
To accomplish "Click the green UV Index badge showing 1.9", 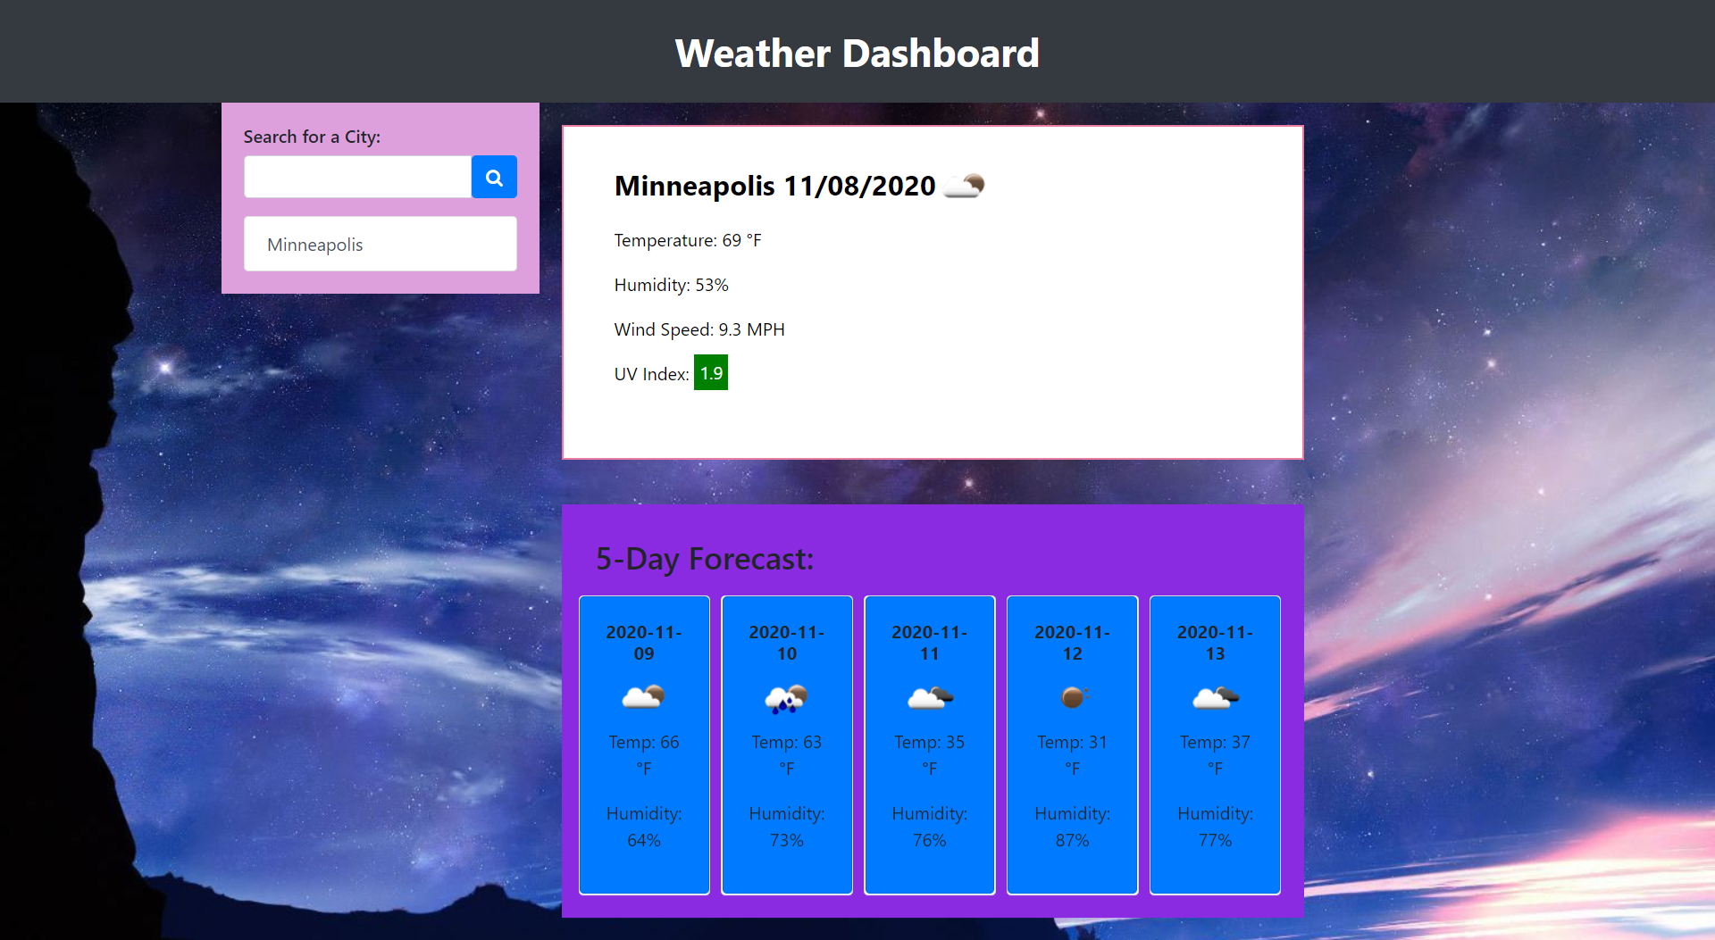I will 711,372.
